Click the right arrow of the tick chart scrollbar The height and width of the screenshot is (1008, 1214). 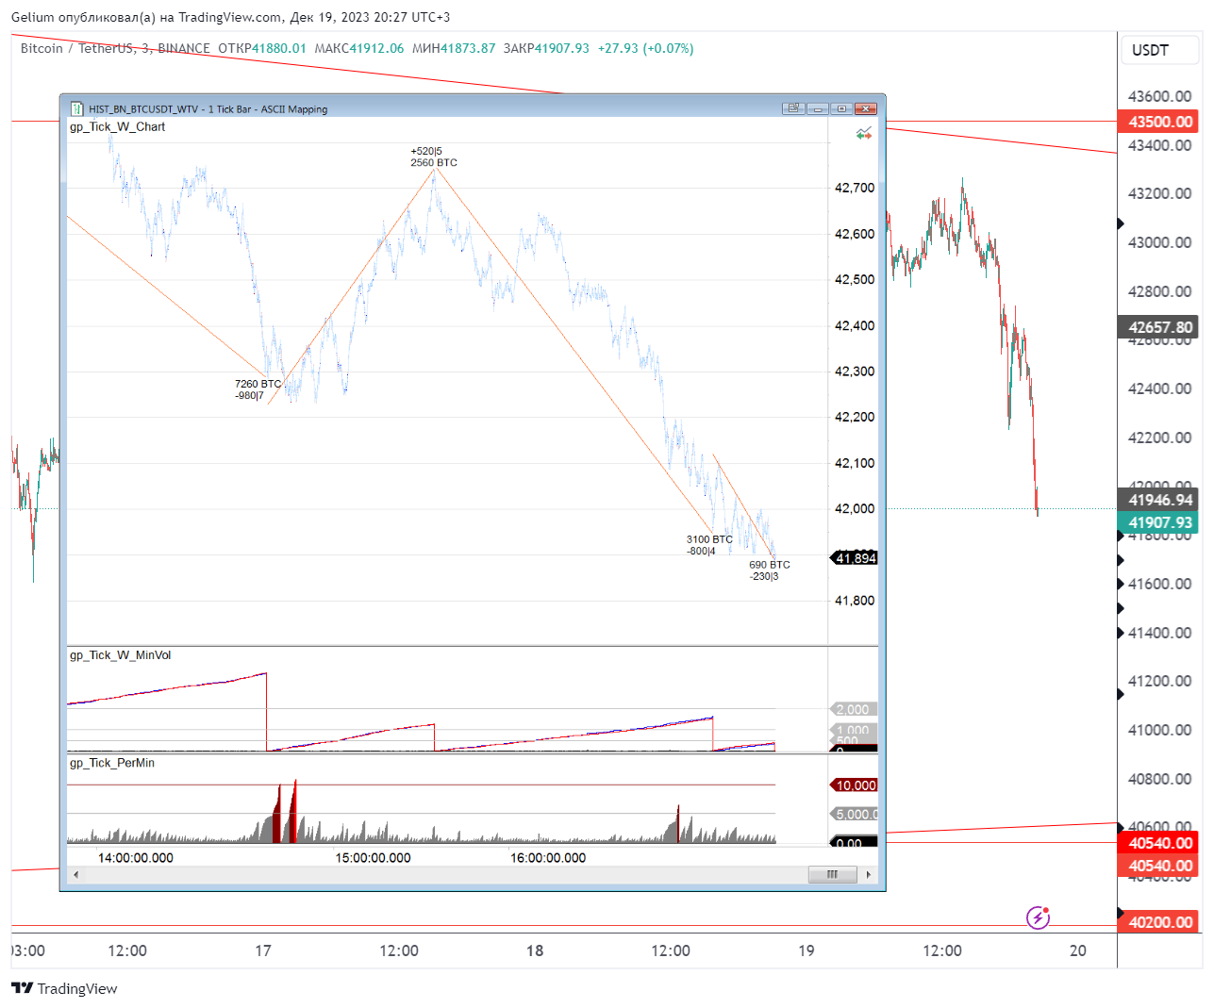(868, 874)
